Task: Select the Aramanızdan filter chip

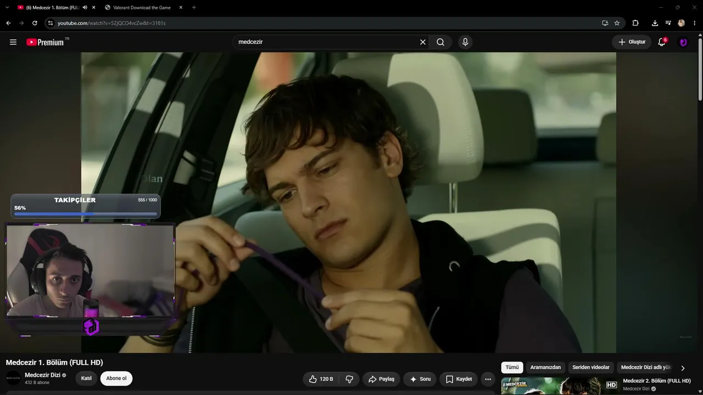Action: 545,368
